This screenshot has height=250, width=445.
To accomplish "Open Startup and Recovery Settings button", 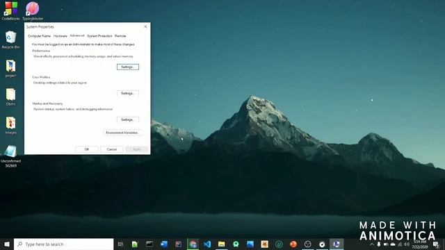I will (128, 119).
